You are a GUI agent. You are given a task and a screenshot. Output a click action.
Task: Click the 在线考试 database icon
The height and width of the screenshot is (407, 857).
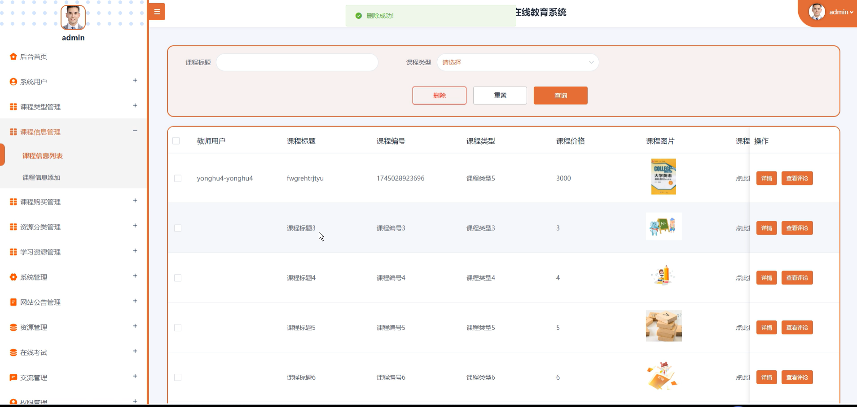point(13,353)
